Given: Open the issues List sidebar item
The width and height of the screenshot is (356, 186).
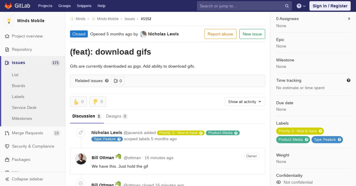Looking at the screenshot, I should (15, 75).
